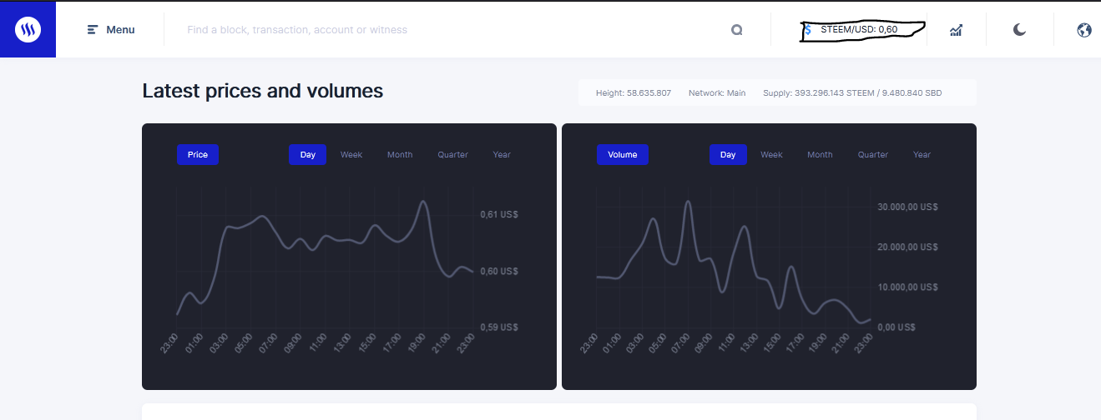
Task: Click the Steem logo icon
Action: tap(28, 30)
